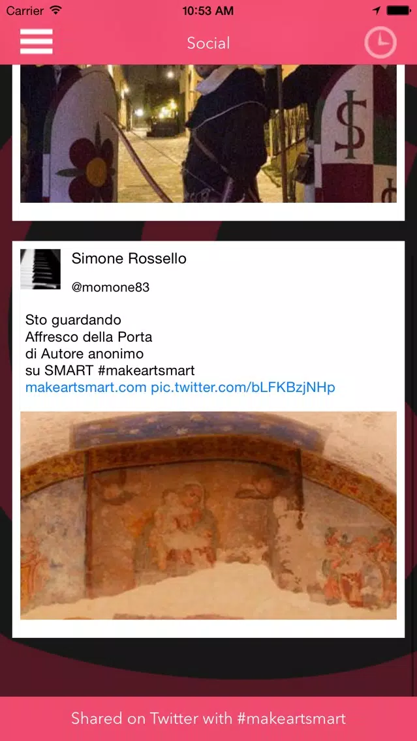Tap the location arrow status icon
The width and height of the screenshot is (417, 741).
point(377,10)
